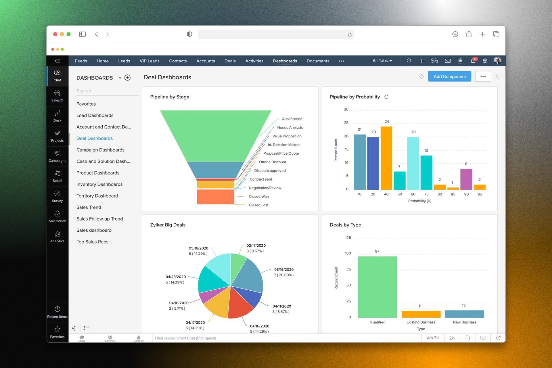Open the Documents tab
The width and height of the screenshot is (552, 368).
click(x=318, y=61)
